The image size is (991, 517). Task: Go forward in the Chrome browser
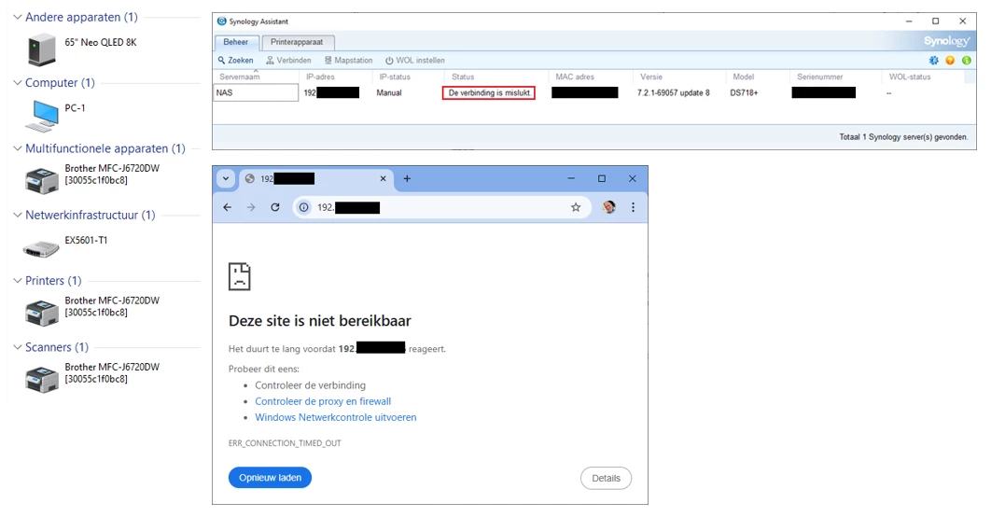coord(251,207)
